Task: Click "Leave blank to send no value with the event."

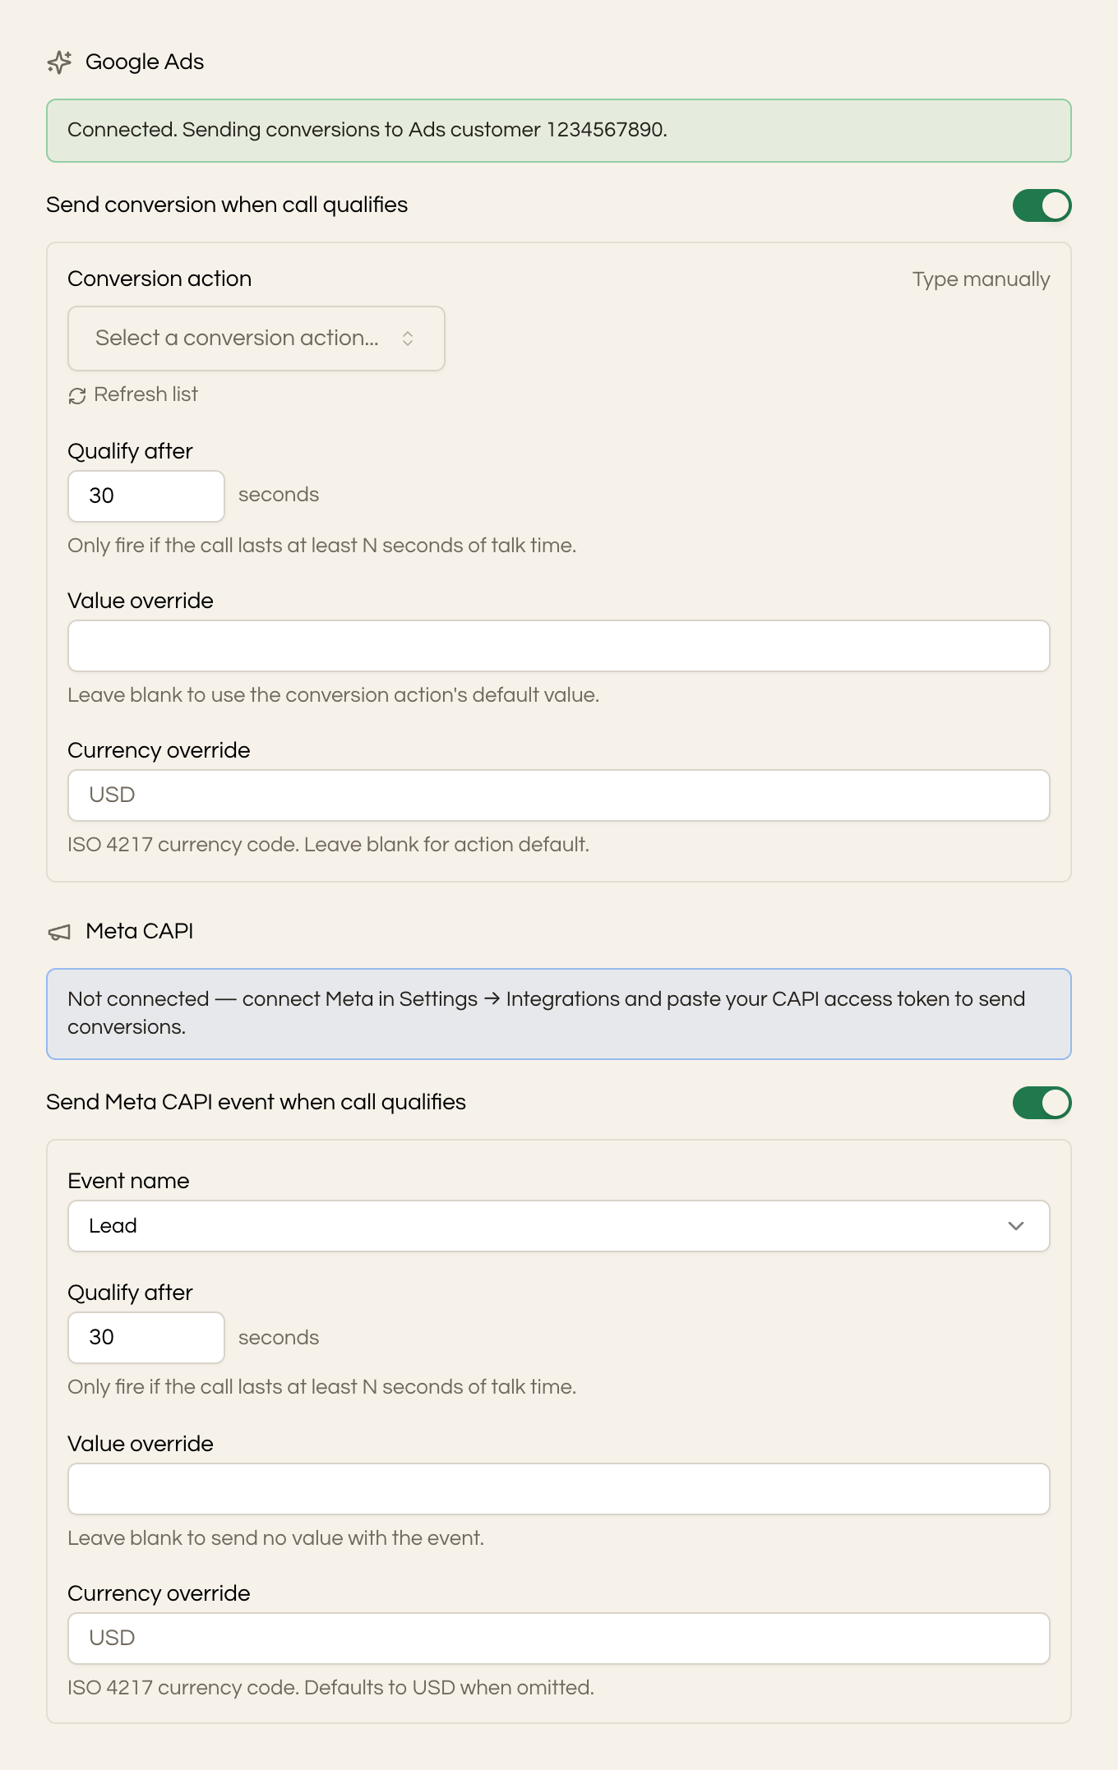Action: point(275,1538)
